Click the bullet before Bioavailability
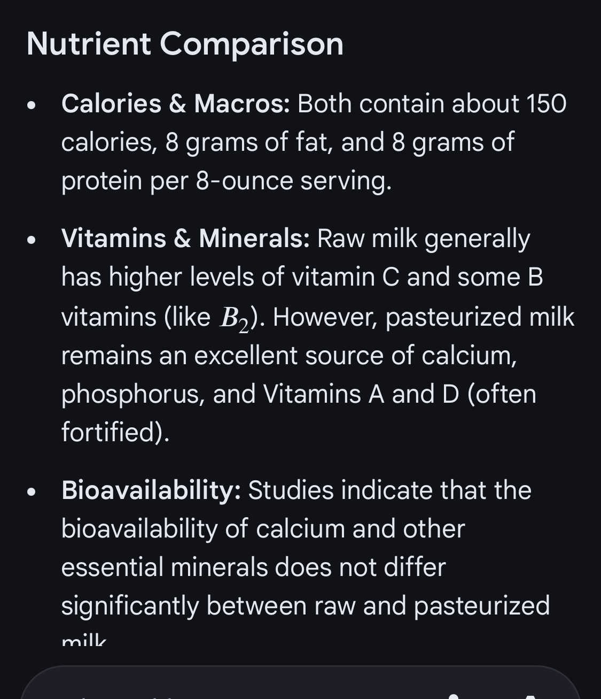601x699 pixels. tap(32, 492)
